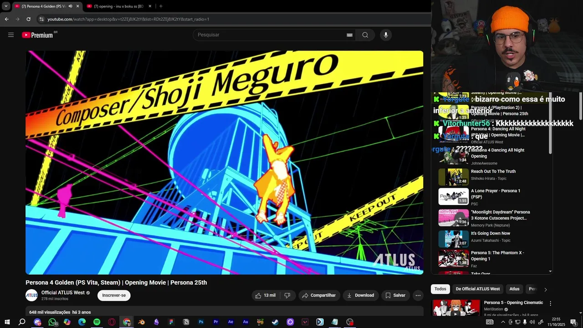Open the YouTube guide hamburger menu
The height and width of the screenshot is (328, 583).
[x=11, y=35]
